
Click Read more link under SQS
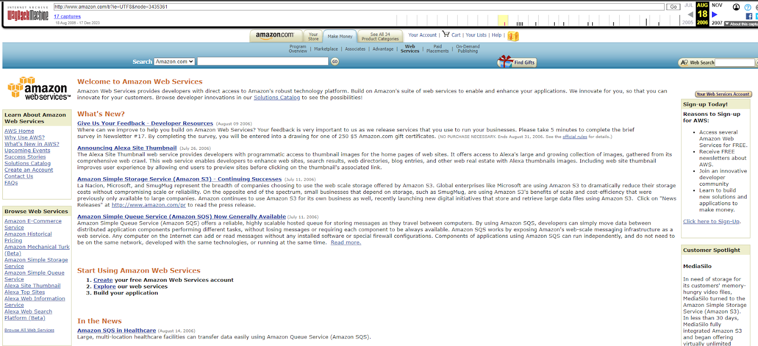[x=346, y=242]
